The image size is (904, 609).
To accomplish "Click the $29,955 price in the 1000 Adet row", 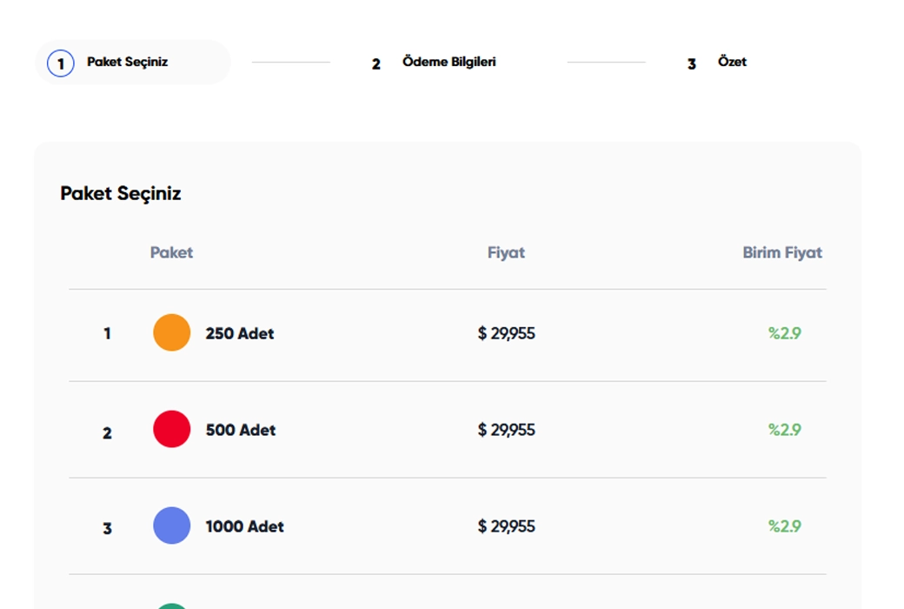I will tap(506, 526).
